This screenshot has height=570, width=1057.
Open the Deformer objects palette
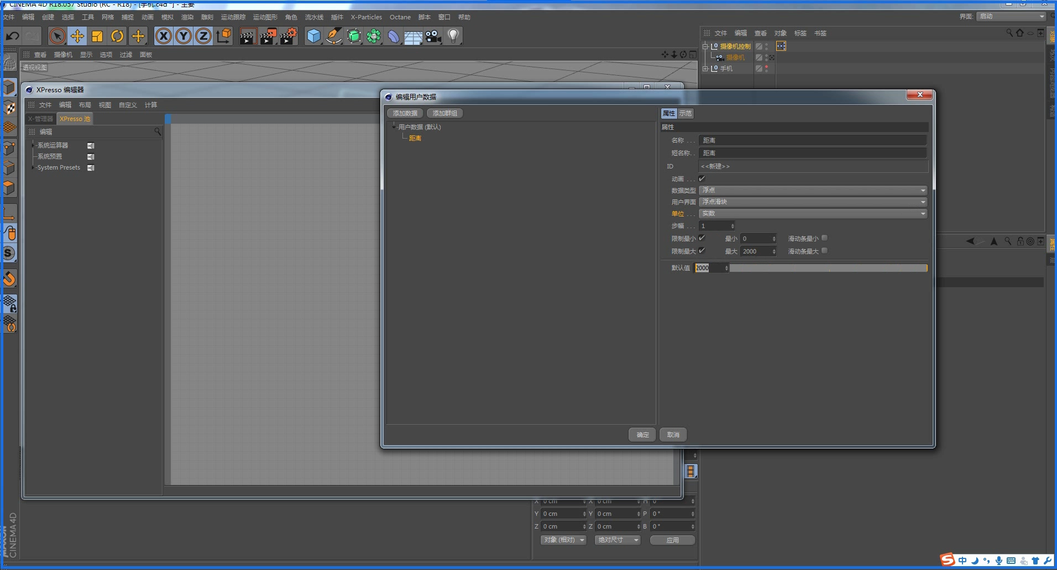coord(394,36)
